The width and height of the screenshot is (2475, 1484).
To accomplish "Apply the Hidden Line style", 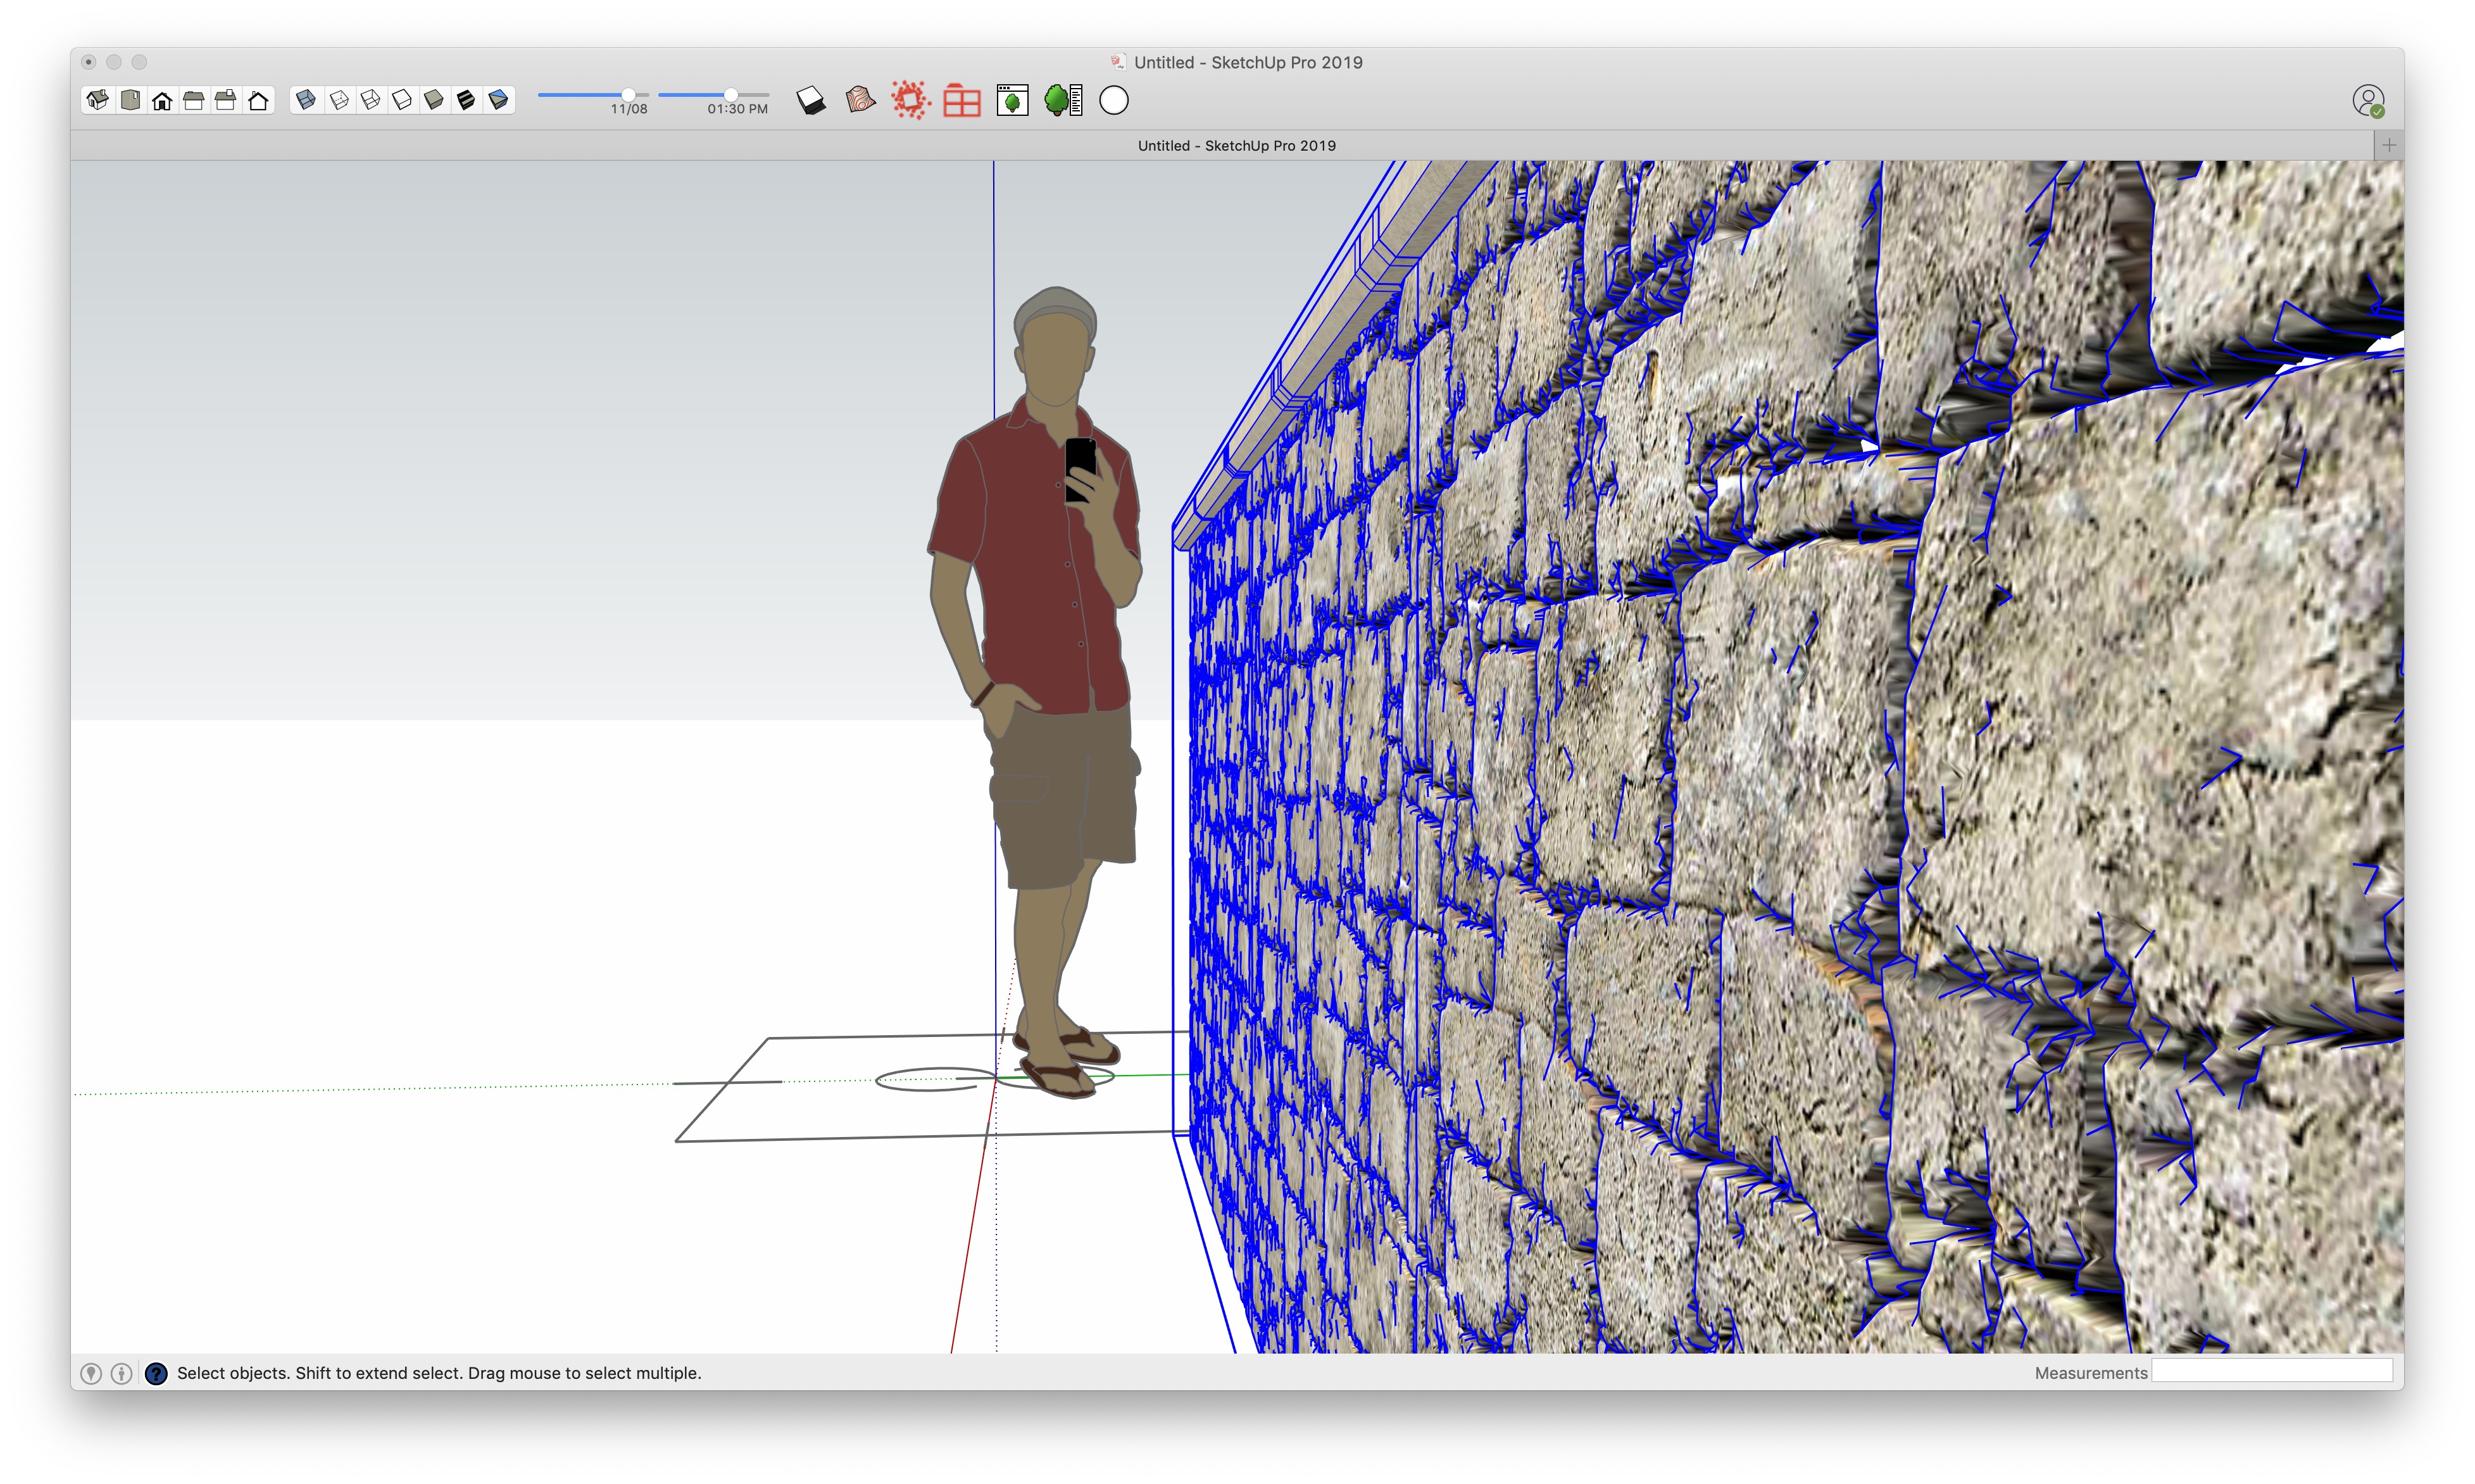I will pyautogui.click(x=402, y=100).
